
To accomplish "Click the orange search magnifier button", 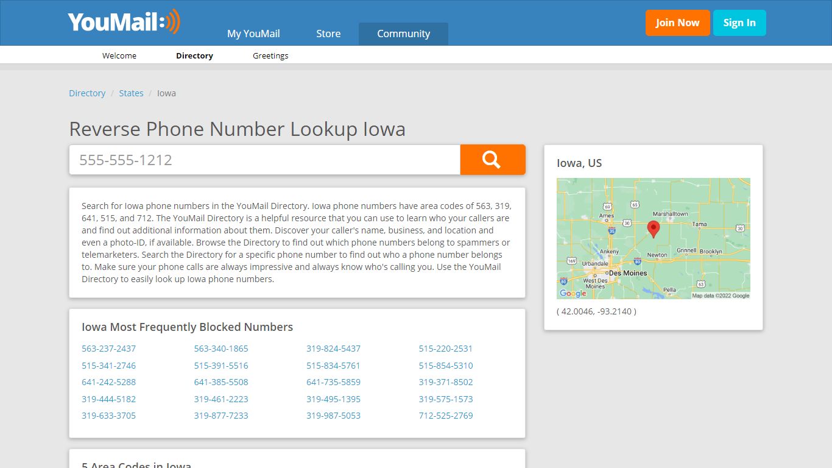I will point(492,160).
